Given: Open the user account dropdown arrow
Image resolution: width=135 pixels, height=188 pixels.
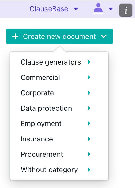Looking at the screenshot, I should click(x=111, y=9).
